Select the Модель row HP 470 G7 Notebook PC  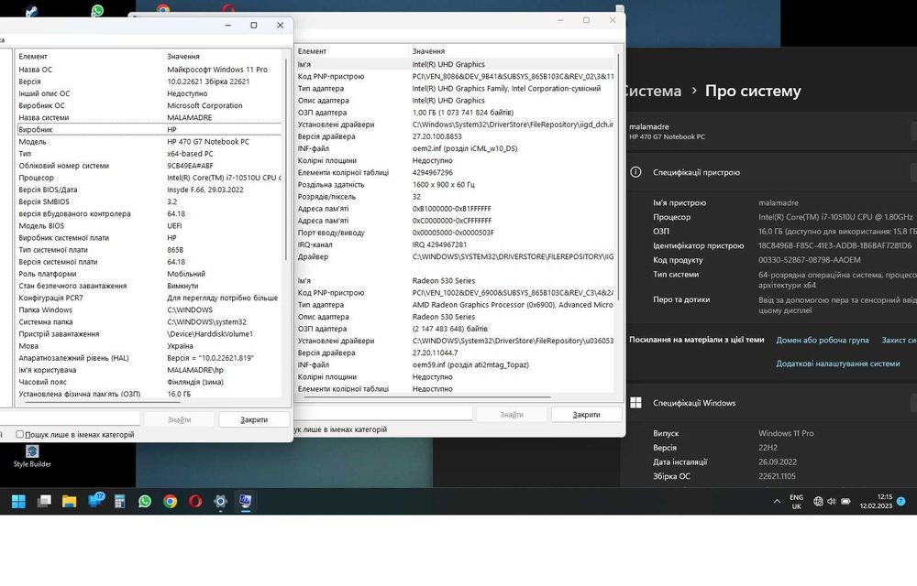(149, 142)
